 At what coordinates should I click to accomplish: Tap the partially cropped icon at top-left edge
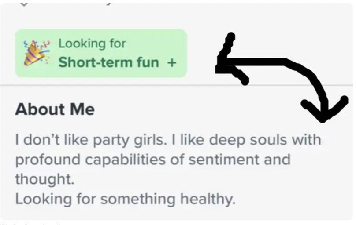24,3
